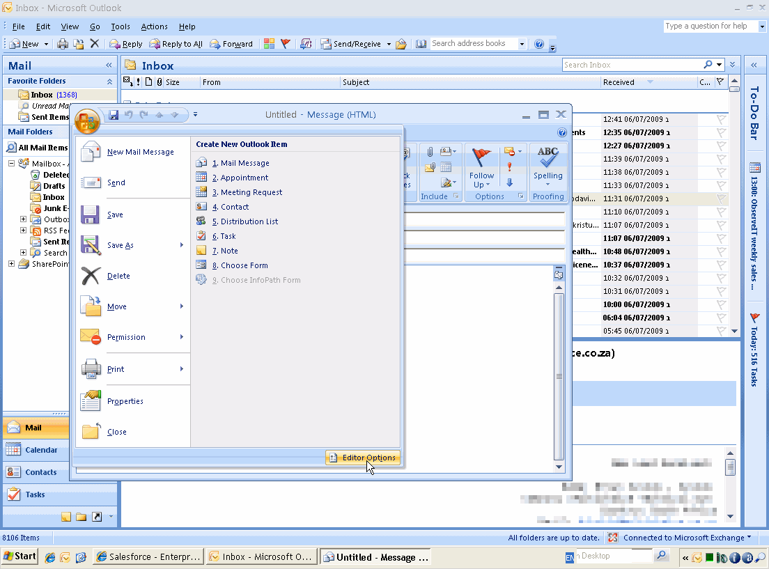This screenshot has width=769, height=569.
Task: Toggle flag on the 12:35 06/07/2009 message
Action: click(x=721, y=132)
